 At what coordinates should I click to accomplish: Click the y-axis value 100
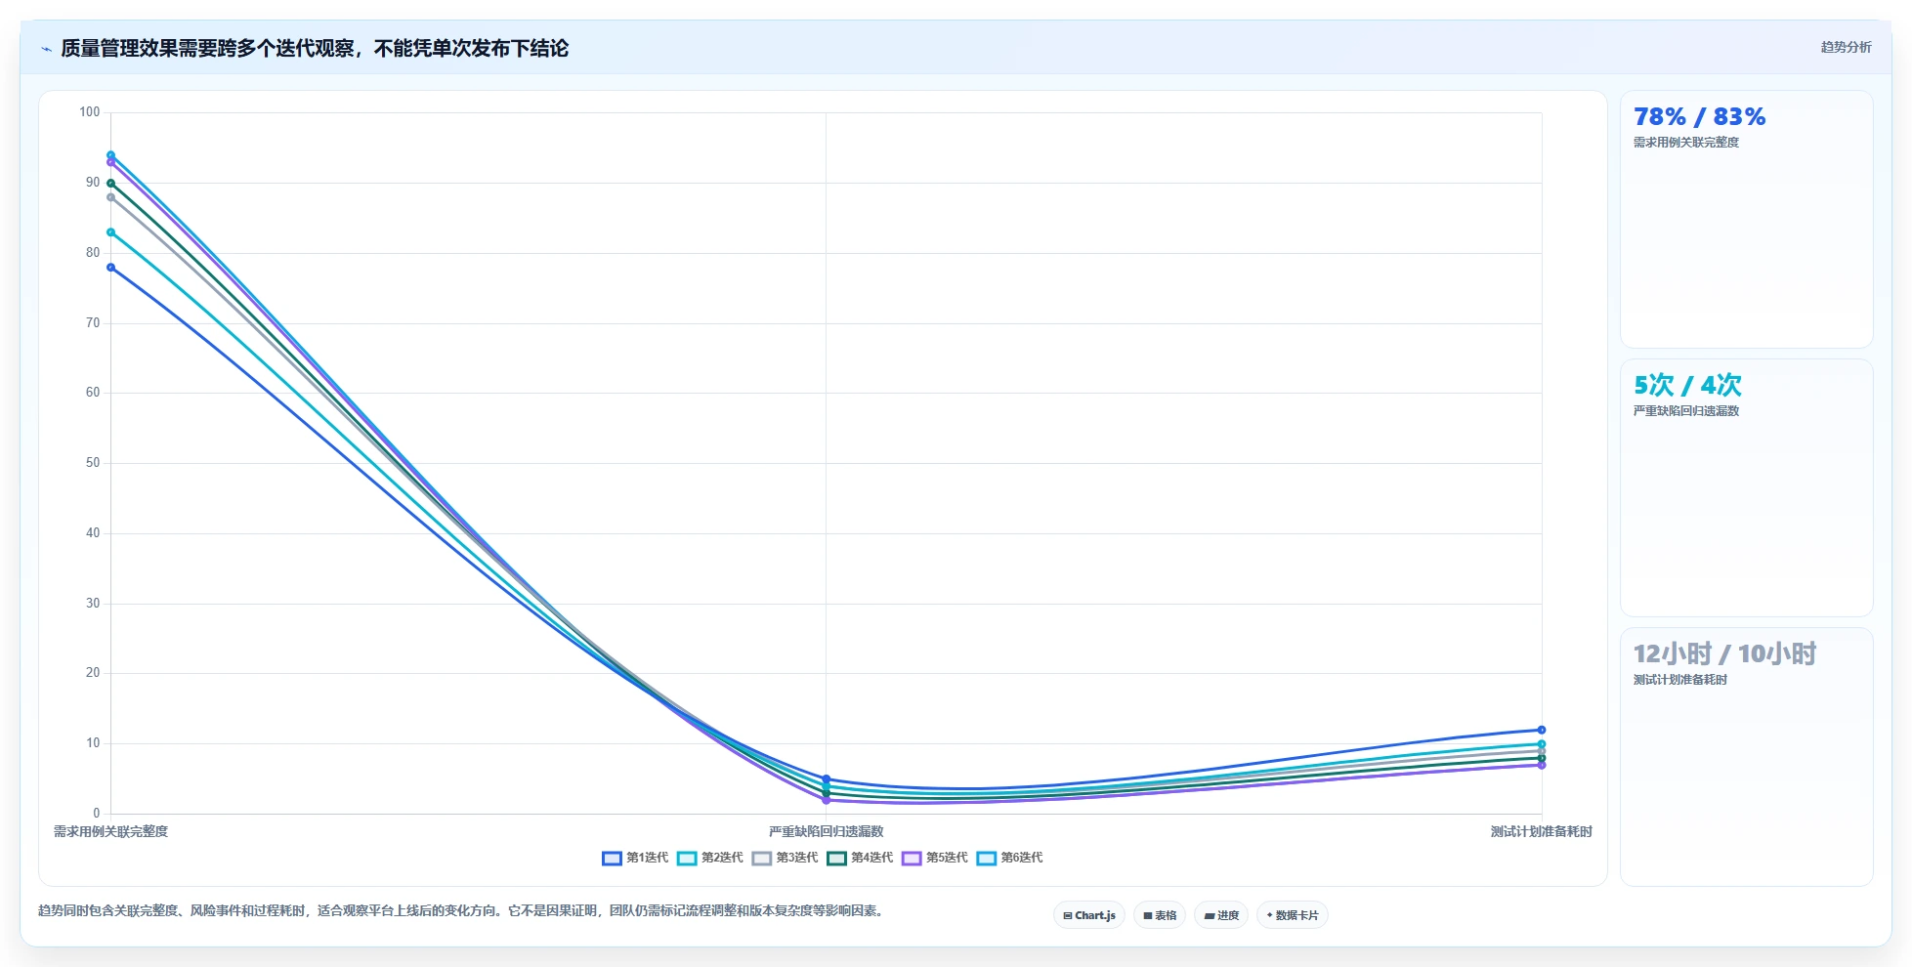pyautogui.click(x=90, y=112)
